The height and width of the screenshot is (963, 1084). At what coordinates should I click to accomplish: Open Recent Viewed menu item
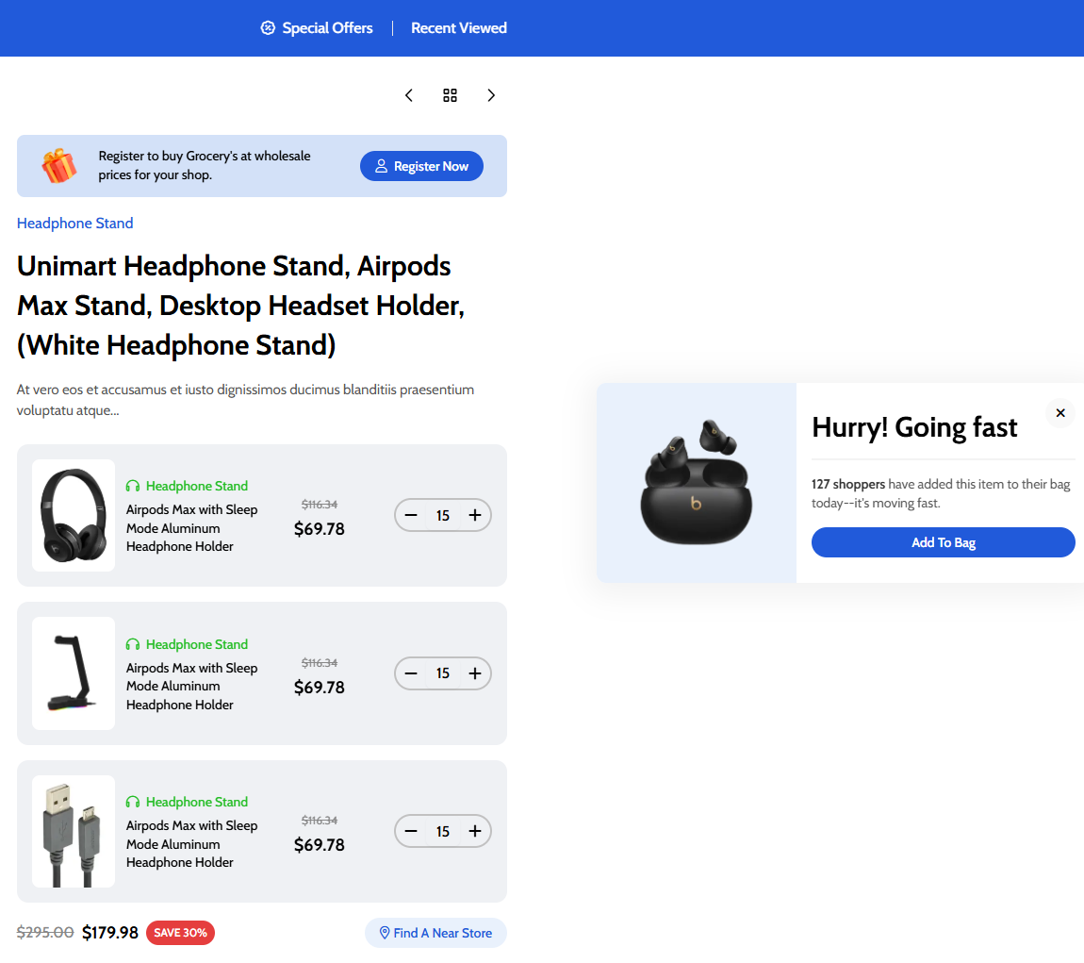(459, 28)
